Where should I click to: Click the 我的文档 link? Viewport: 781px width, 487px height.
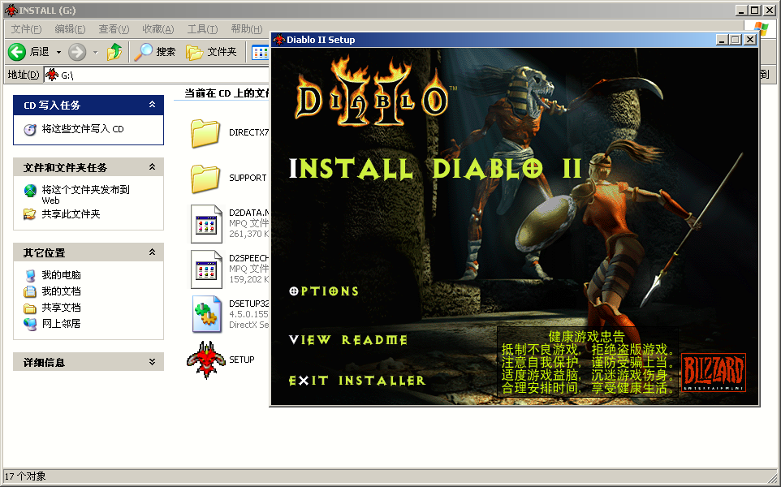click(61, 291)
